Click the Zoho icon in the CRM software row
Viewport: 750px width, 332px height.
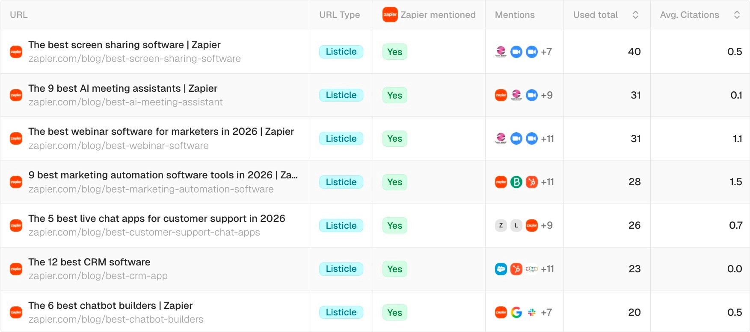click(532, 269)
